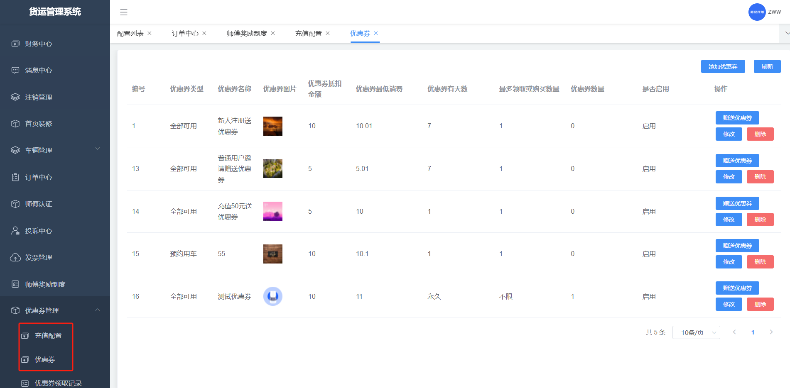The height and width of the screenshot is (388, 790).
Task: Open 消息中心 in the sidebar
Action: 38,70
